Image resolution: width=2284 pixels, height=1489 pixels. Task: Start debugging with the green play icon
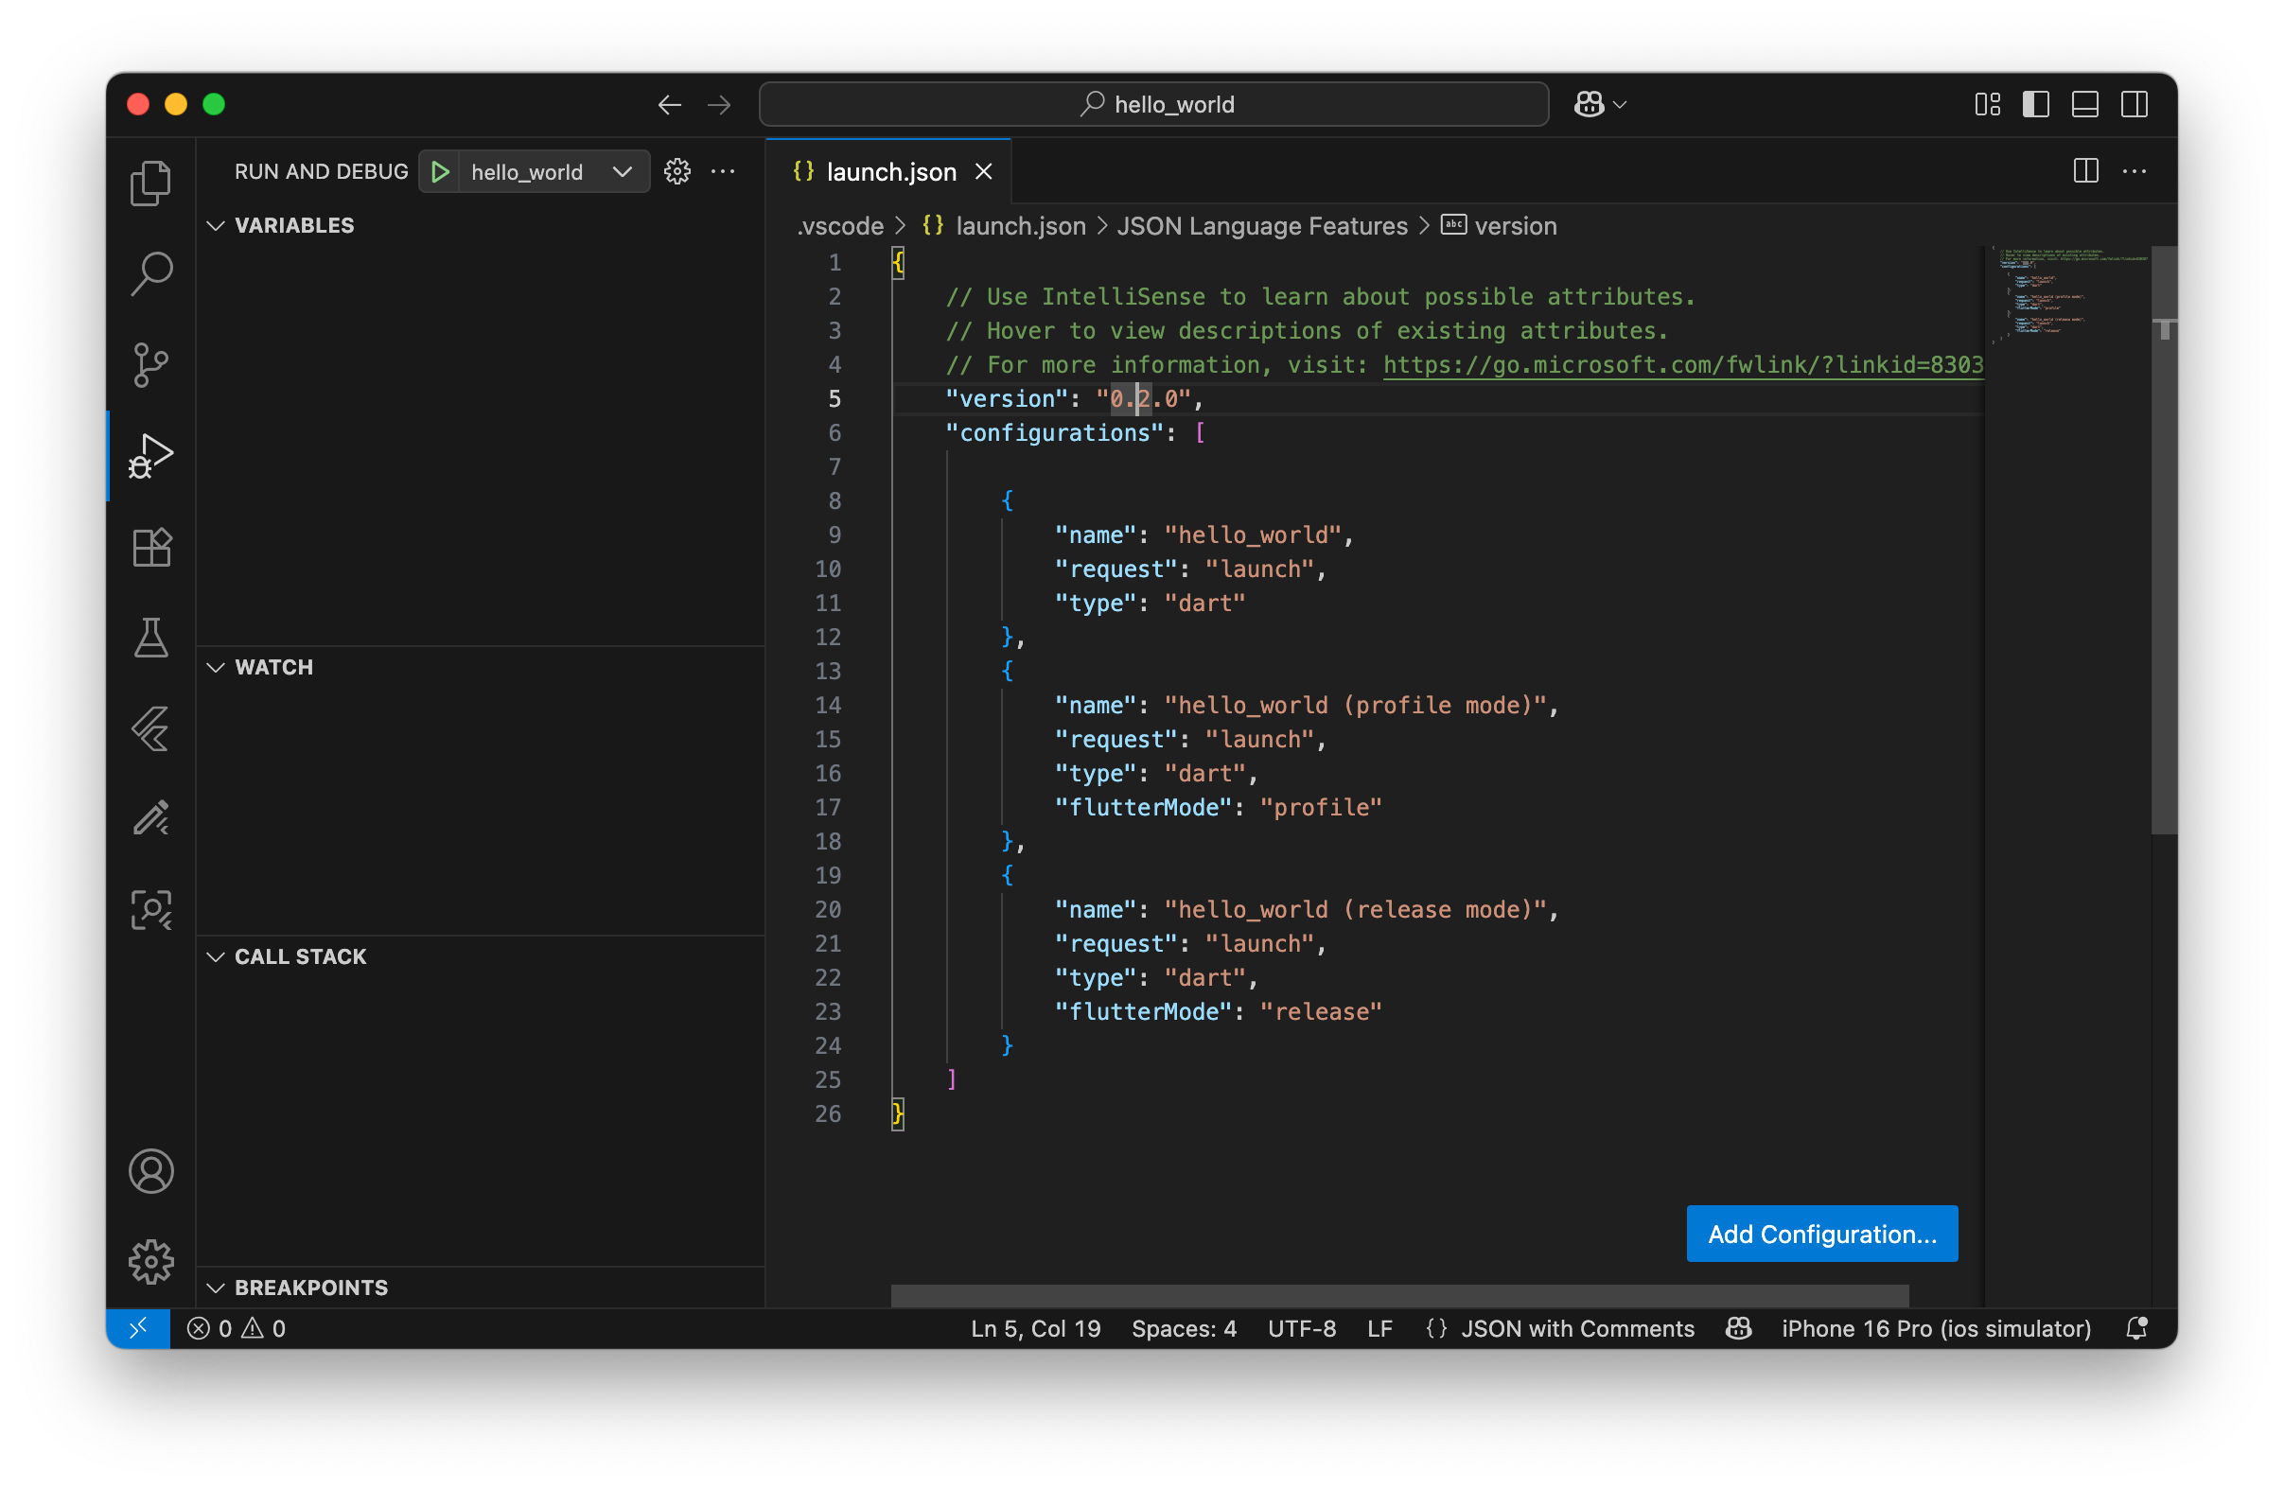pyautogui.click(x=441, y=172)
